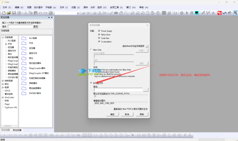Click the 取消 button in the license dialog
The height and width of the screenshot is (141, 238).
point(127,114)
